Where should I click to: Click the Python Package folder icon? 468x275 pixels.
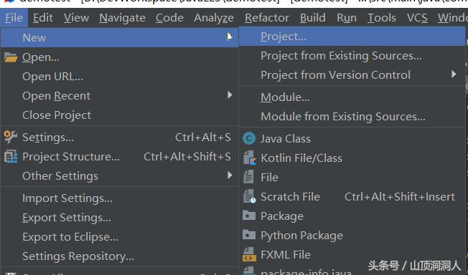click(249, 235)
